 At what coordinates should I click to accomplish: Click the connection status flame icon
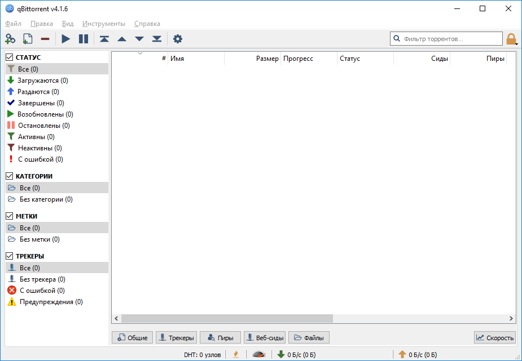tap(236, 355)
